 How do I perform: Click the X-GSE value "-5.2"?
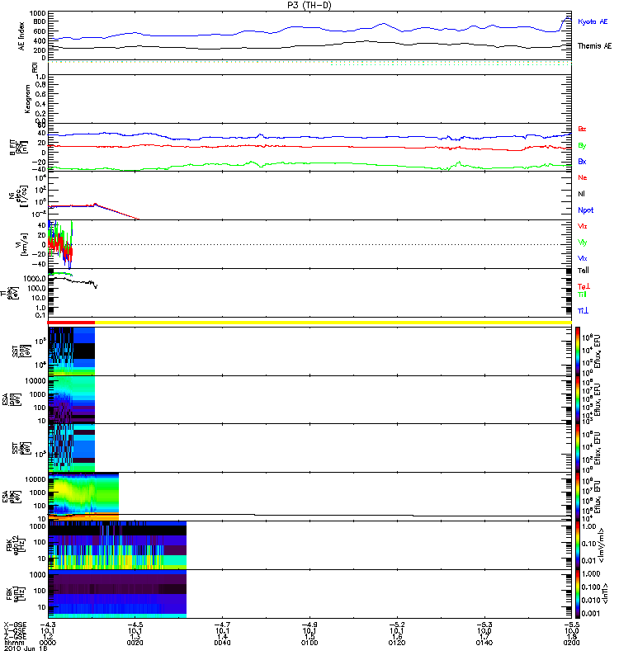pos(397,625)
